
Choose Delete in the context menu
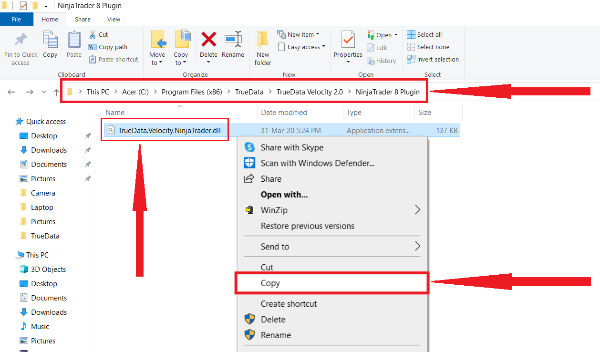(332, 320)
